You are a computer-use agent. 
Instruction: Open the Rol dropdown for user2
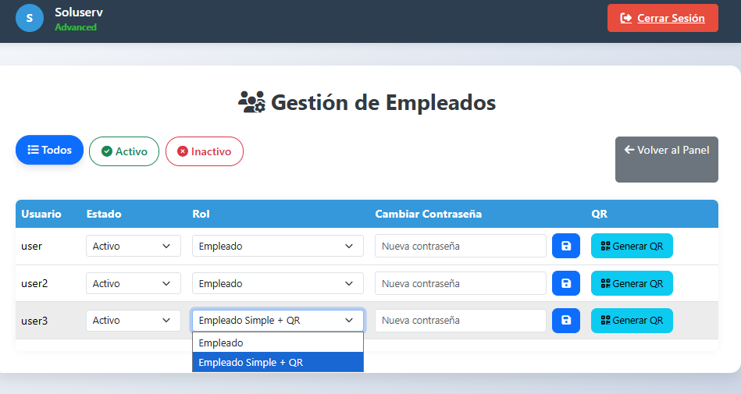(x=277, y=283)
